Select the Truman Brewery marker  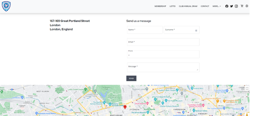click(x=224, y=108)
